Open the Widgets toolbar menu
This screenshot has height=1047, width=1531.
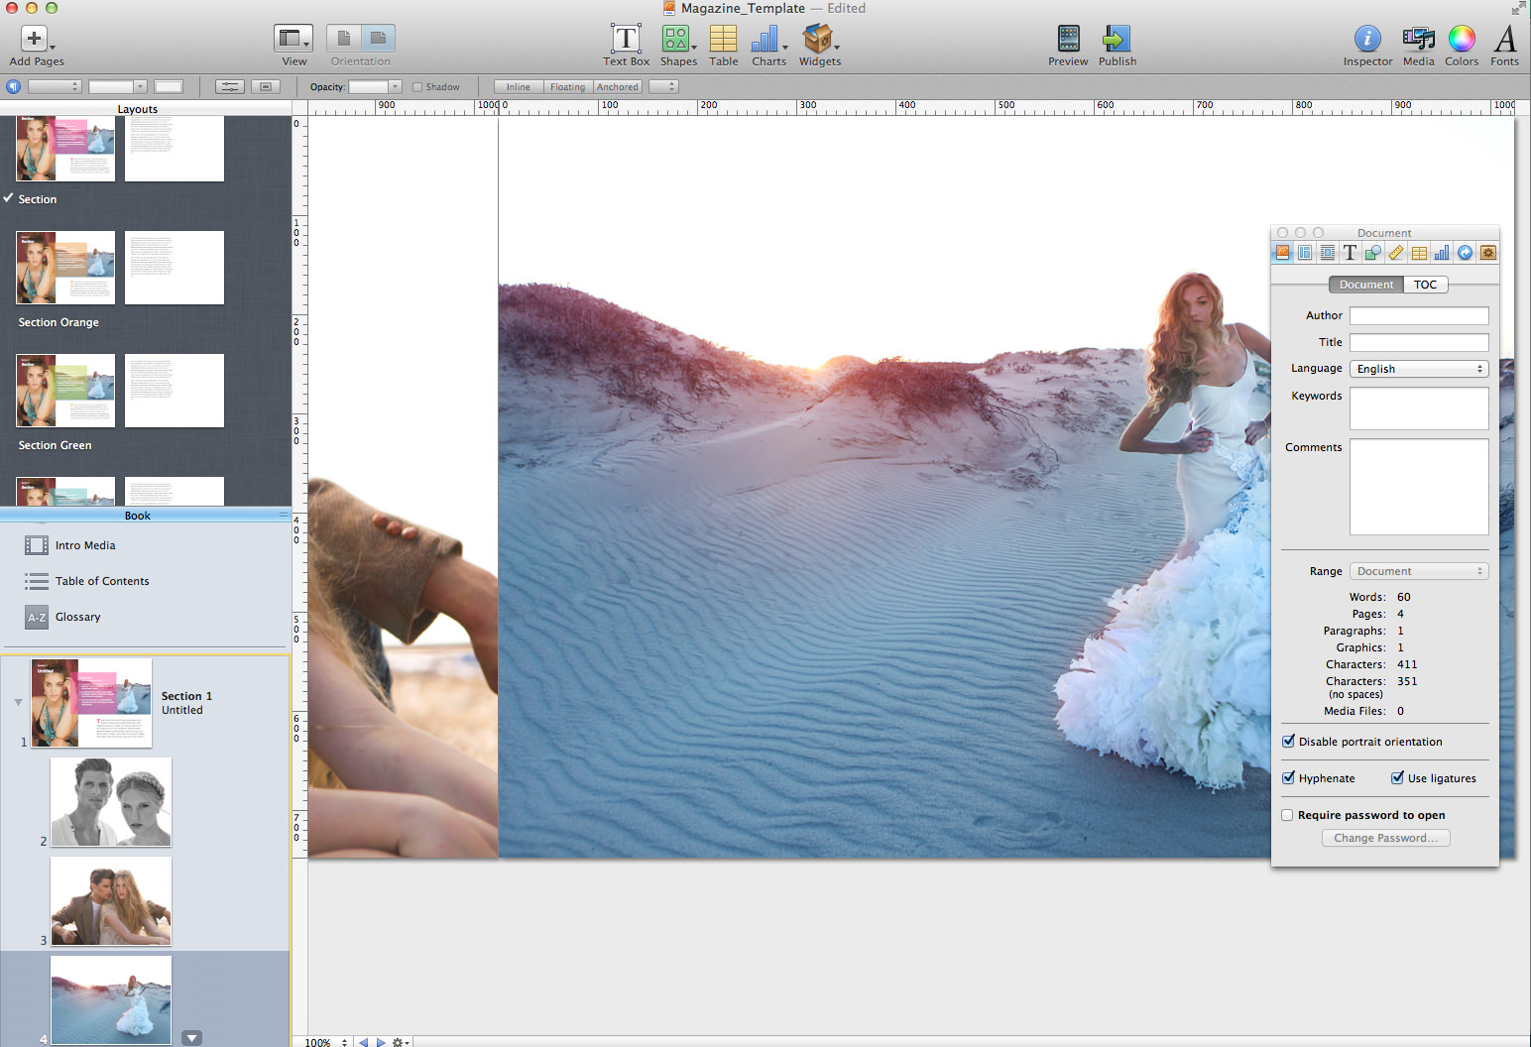tap(820, 39)
